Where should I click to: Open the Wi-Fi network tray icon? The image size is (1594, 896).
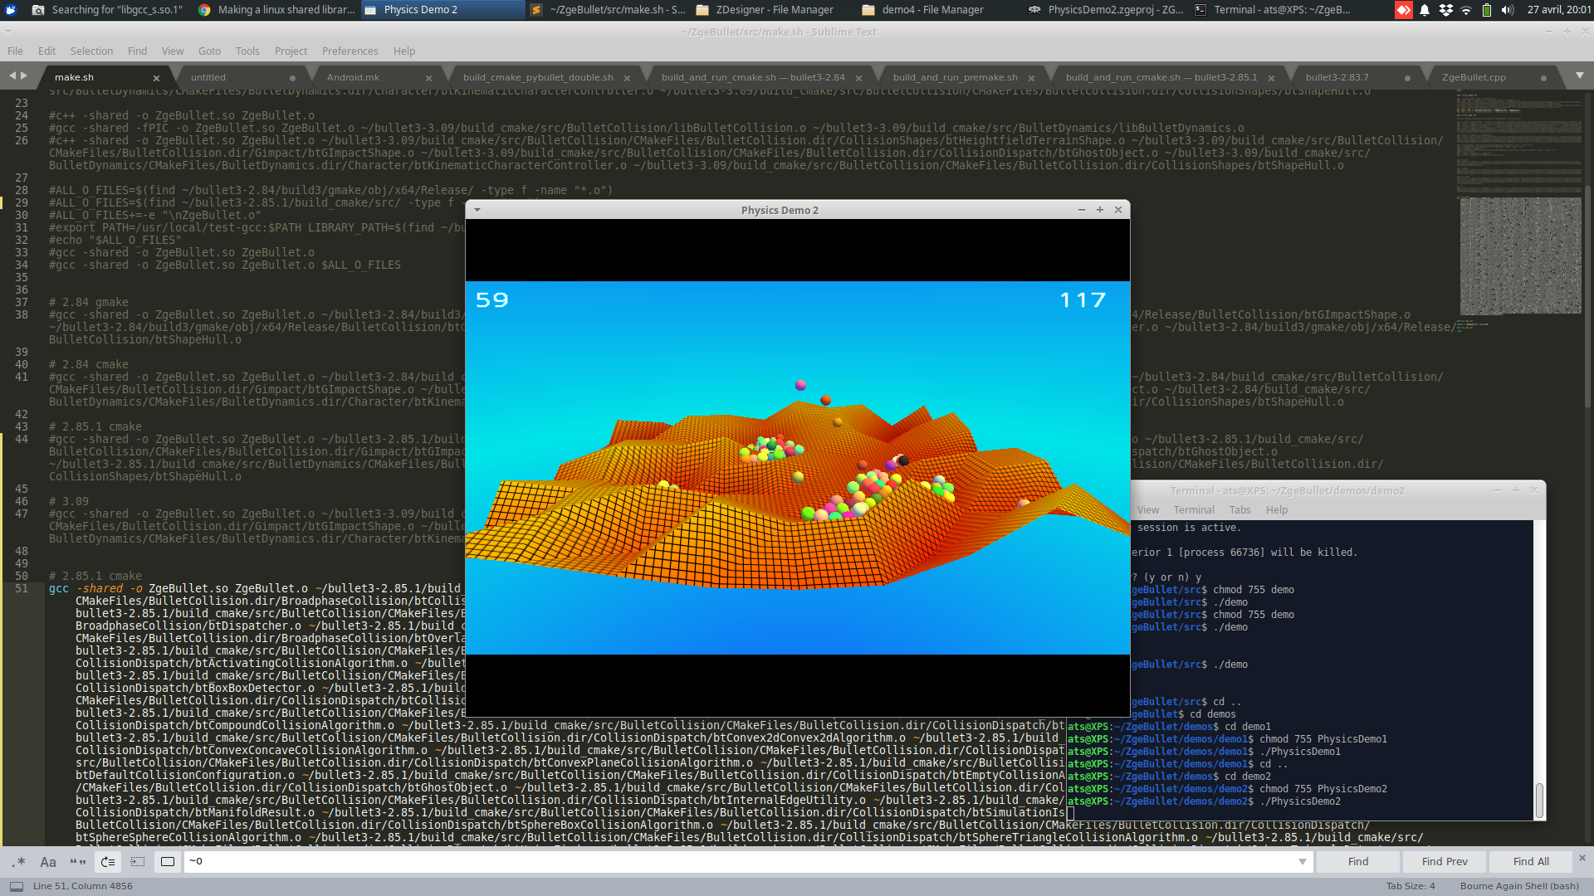[x=1466, y=10]
